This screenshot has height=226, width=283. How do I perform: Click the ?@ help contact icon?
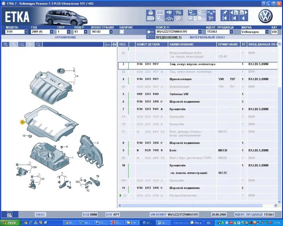(x=179, y=13)
